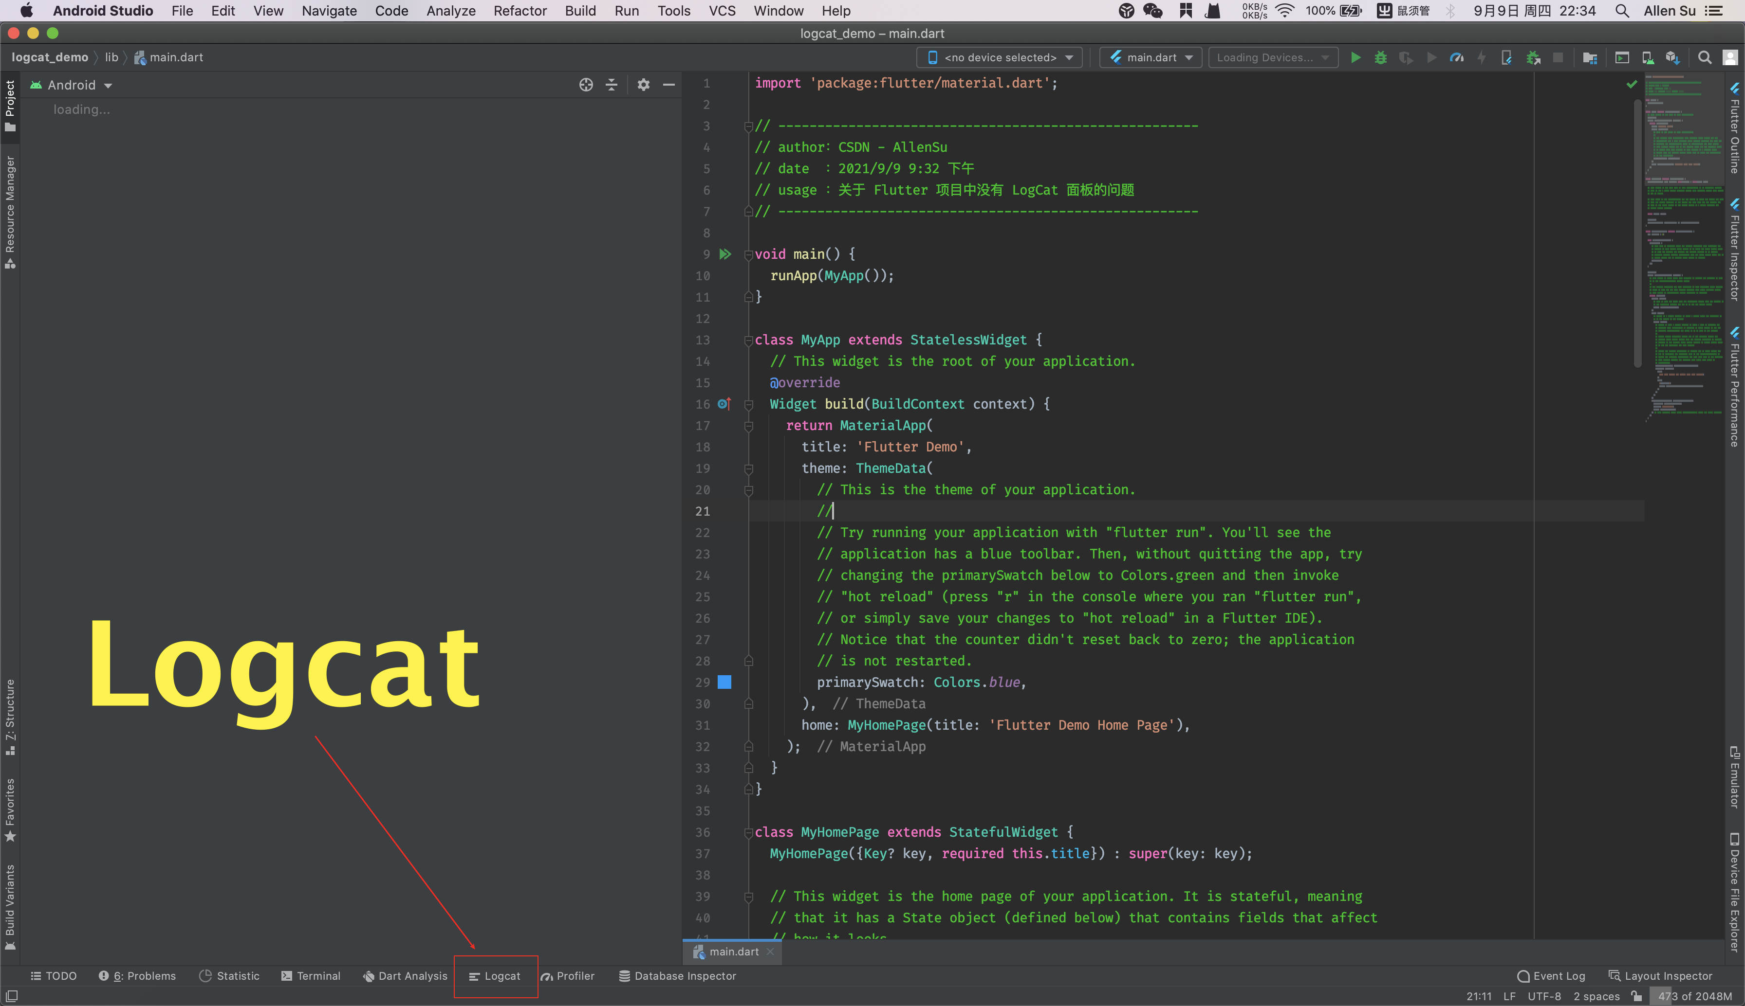
Task: Click the blue color swatch on line 29
Action: [724, 682]
